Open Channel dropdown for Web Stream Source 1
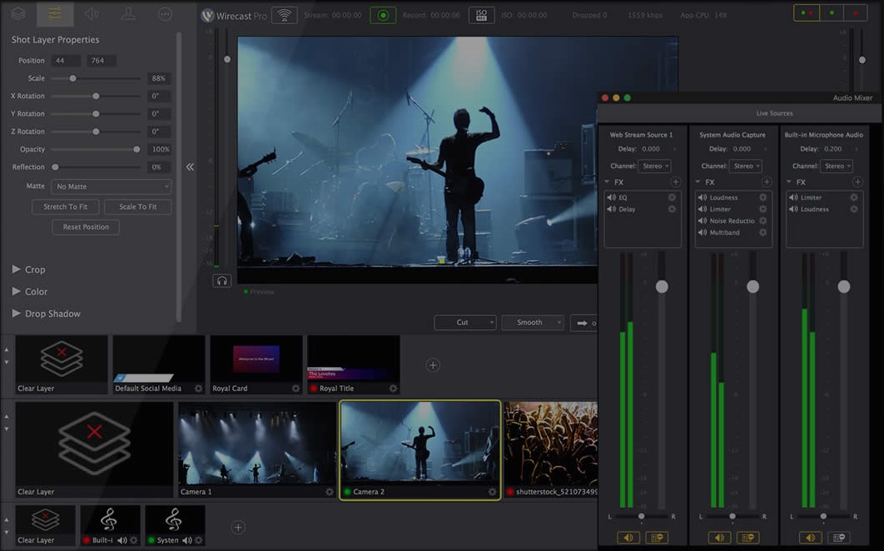Image resolution: width=884 pixels, height=551 pixels. pyautogui.click(x=655, y=166)
